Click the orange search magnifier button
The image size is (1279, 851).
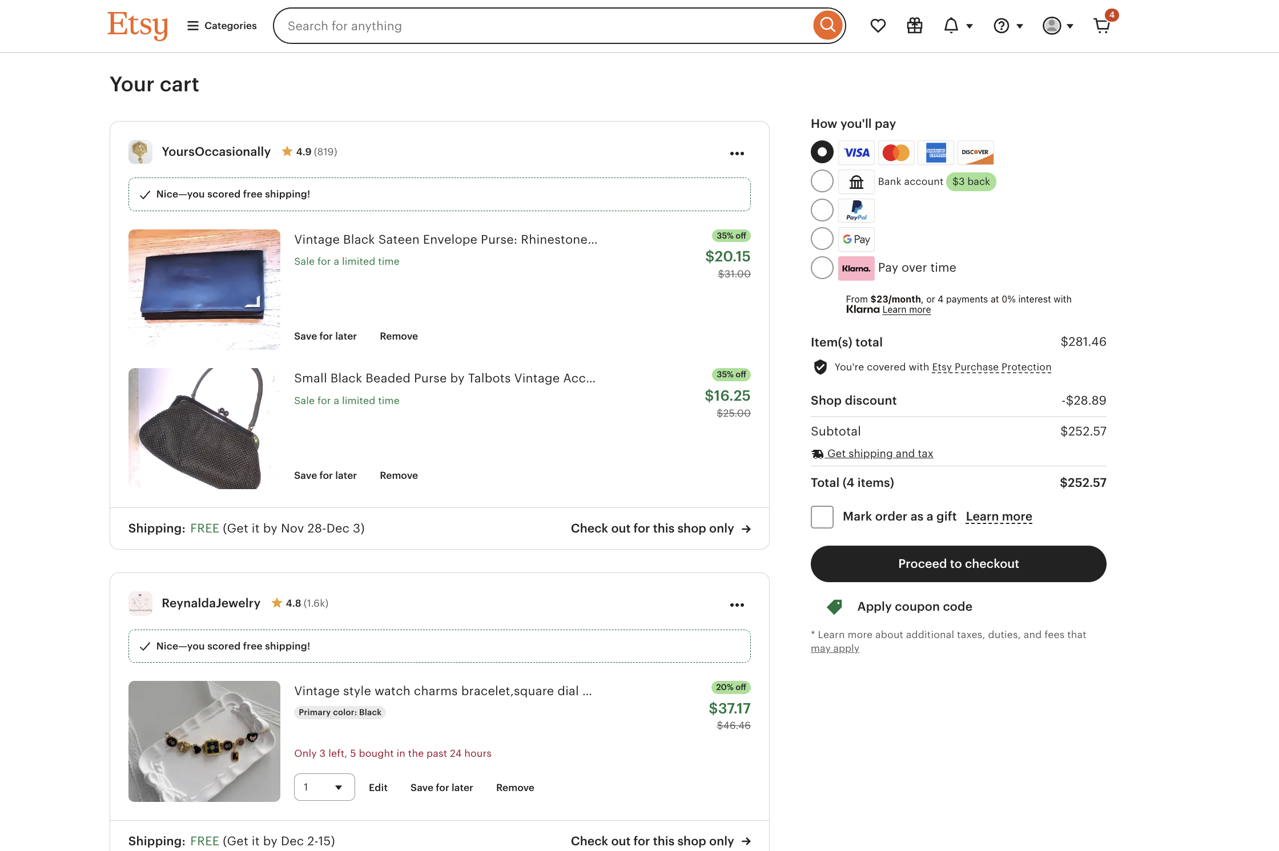827,26
